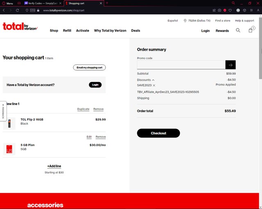Open the snapshot camera icon
The width and height of the screenshot is (262, 209).
pyautogui.click(x=219, y=10)
